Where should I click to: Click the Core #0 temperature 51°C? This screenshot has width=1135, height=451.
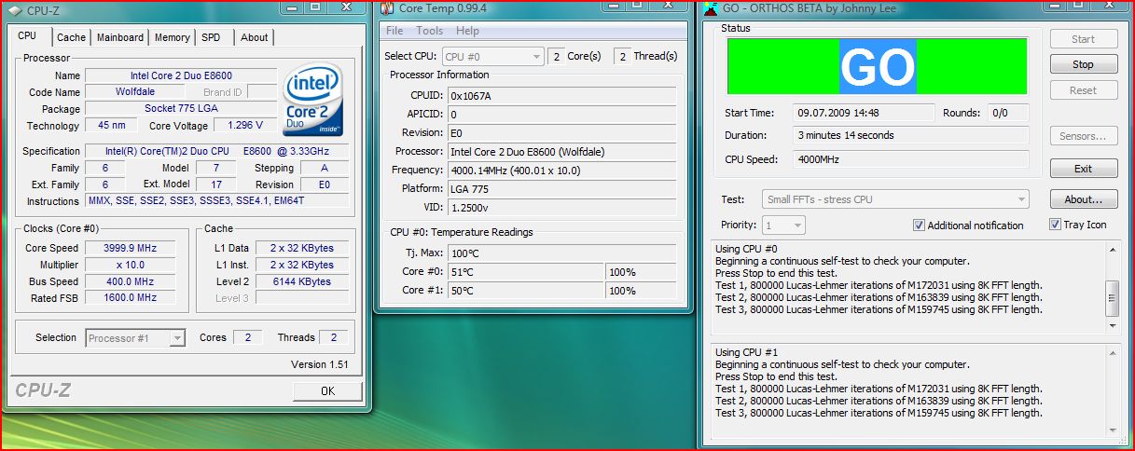coord(525,271)
